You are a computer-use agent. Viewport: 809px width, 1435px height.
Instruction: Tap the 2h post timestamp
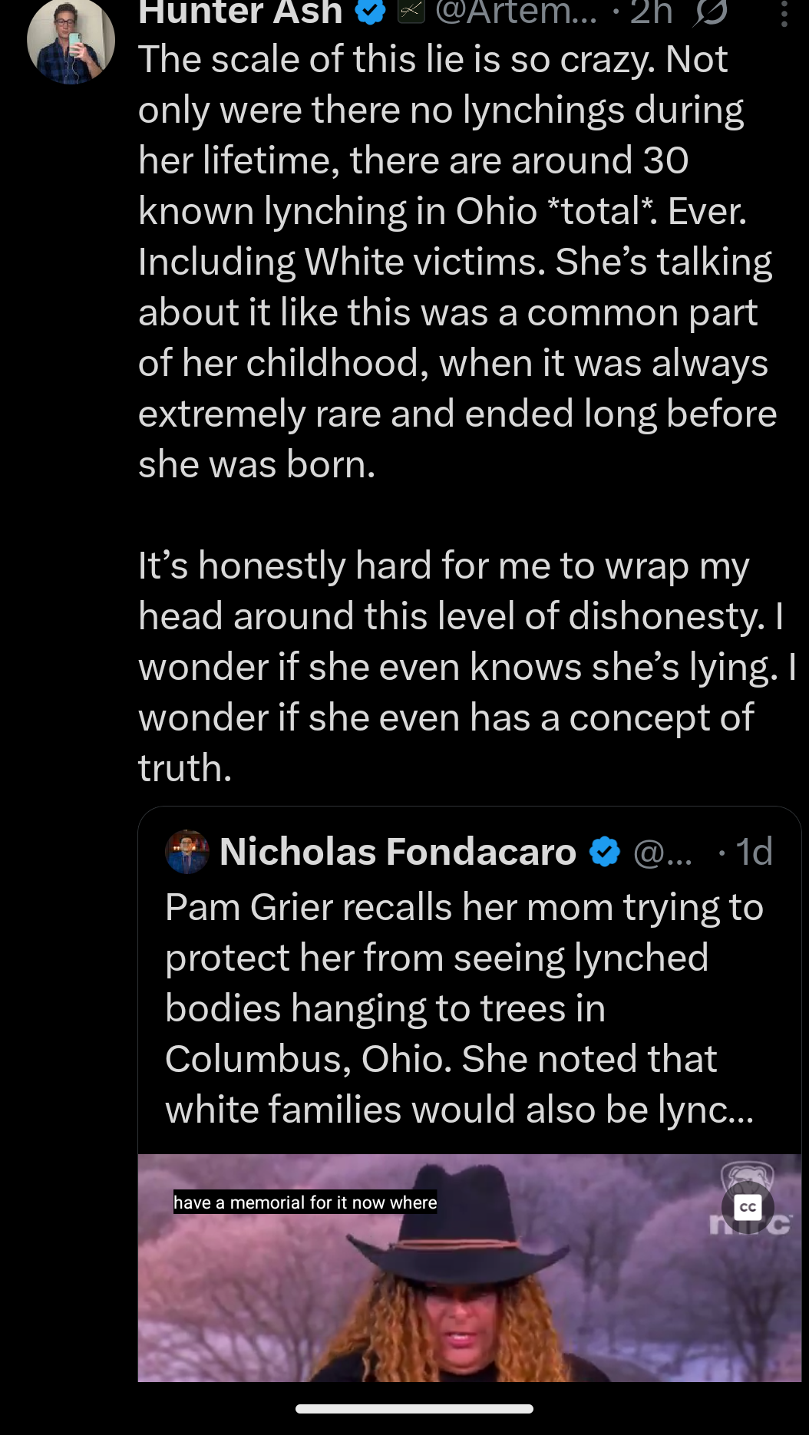[651, 12]
